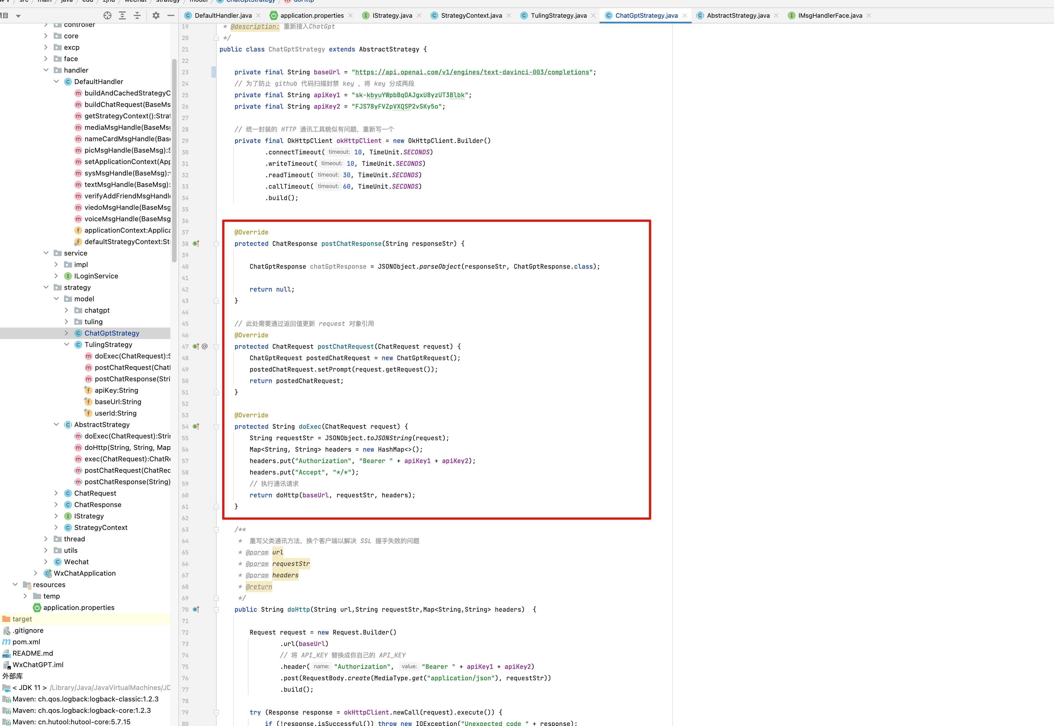This screenshot has height=726, width=1054.
Task: Click the Collapse All icon in project panel
Action: (137, 15)
